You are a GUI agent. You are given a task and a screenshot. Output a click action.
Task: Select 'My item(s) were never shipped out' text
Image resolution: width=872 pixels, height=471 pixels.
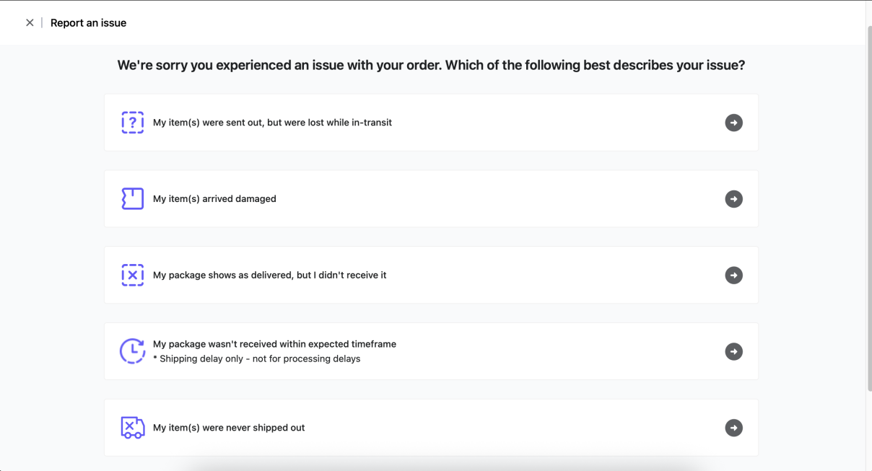[x=229, y=428]
